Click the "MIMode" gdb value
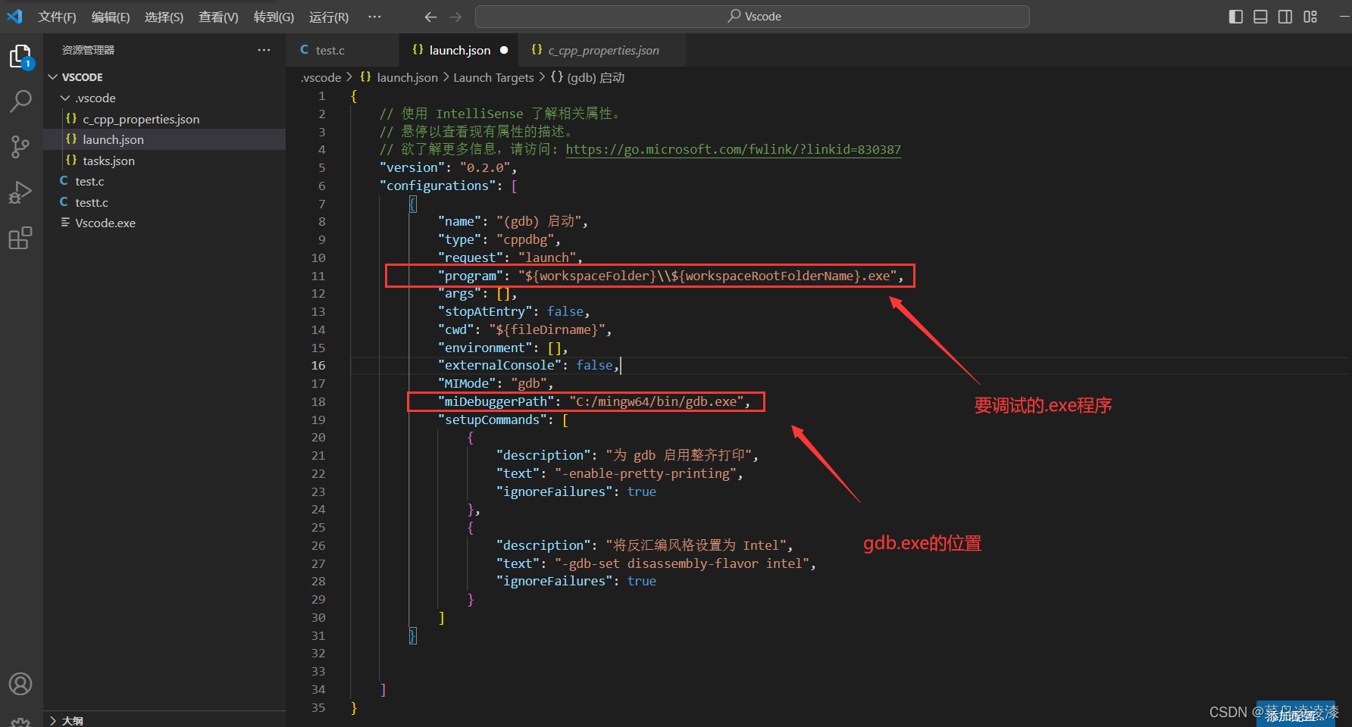Image resolution: width=1352 pixels, height=727 pixels. click(529, 383)
